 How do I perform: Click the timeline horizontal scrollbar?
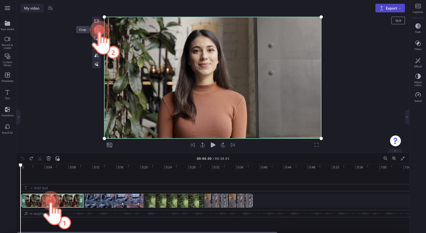click(x=147, y=232)
